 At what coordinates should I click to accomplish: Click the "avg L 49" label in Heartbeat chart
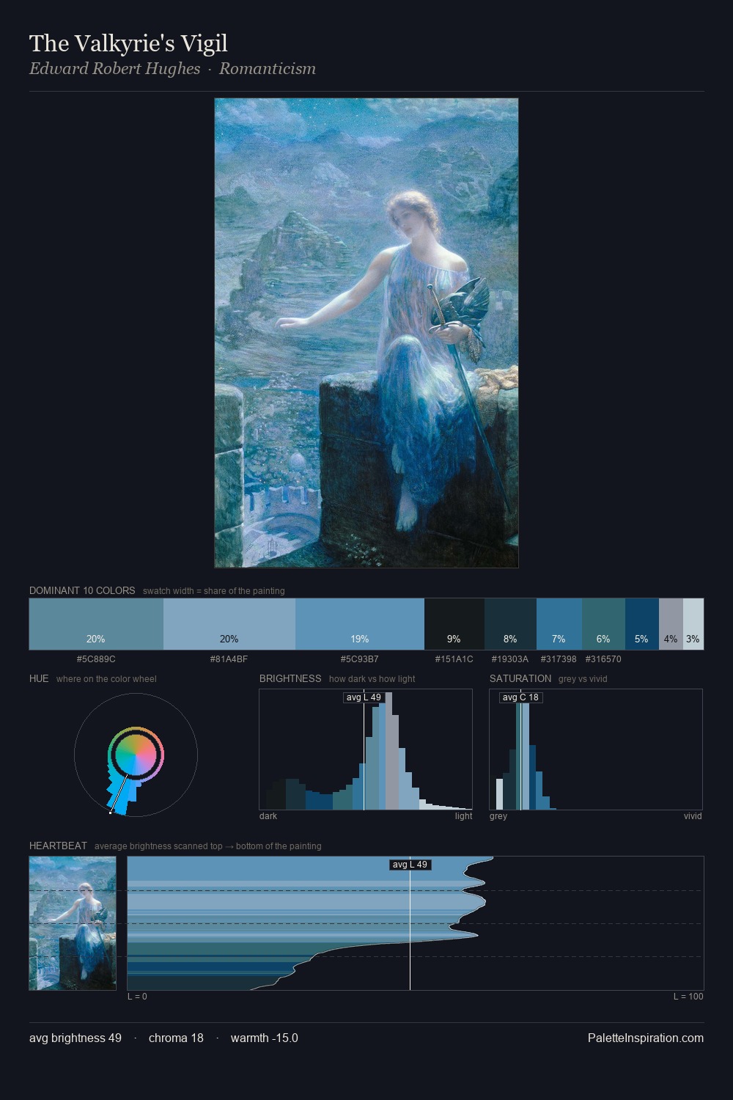tap(410, 865)
